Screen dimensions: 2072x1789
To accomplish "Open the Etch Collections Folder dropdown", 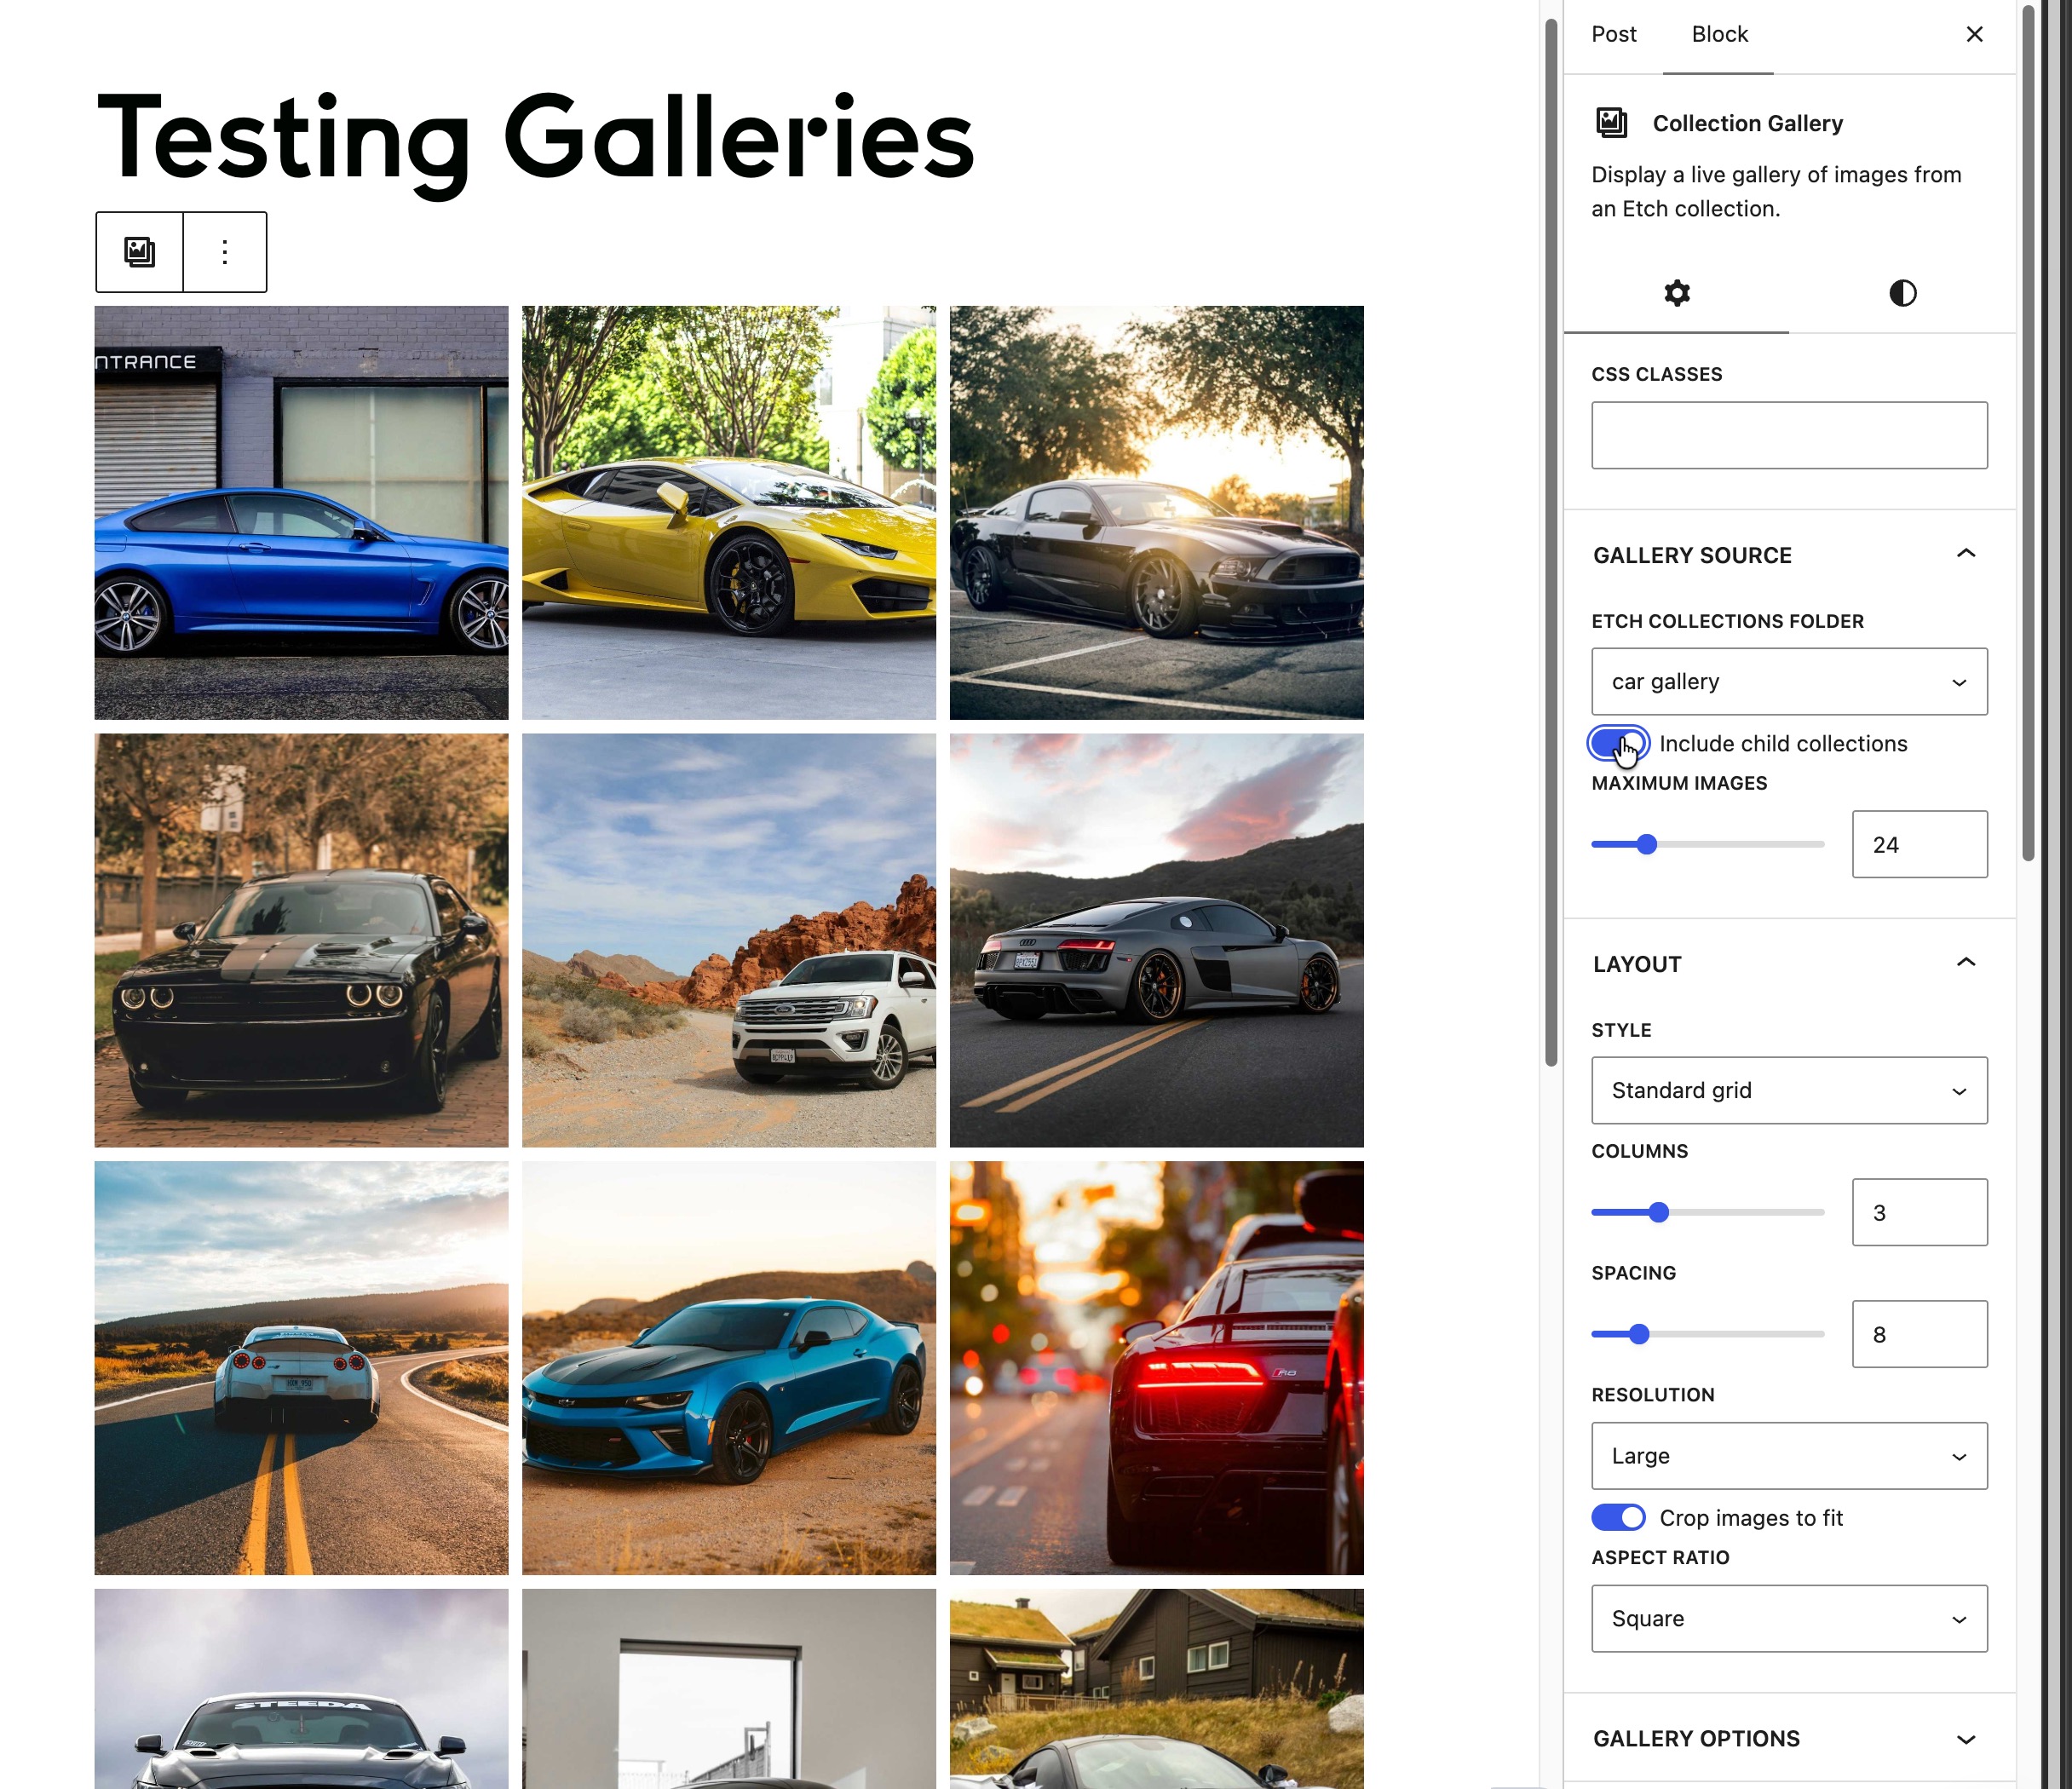I will coord(1789,682).
